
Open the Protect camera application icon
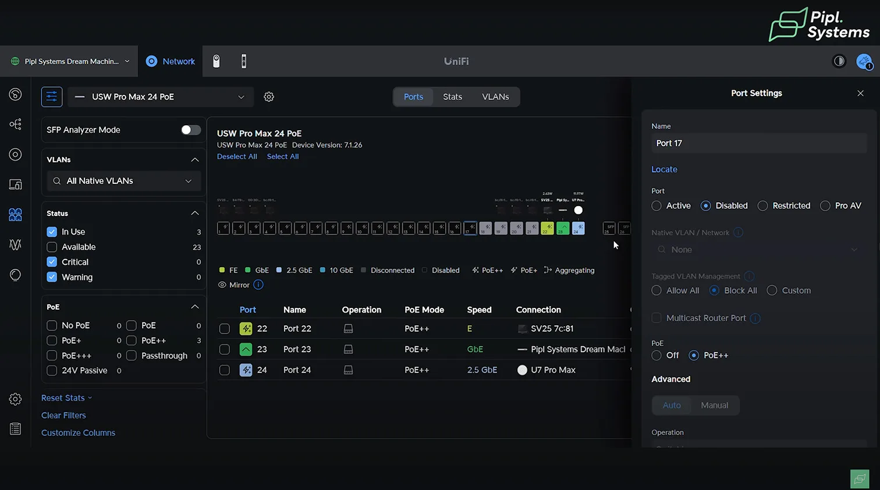[216, 61]
